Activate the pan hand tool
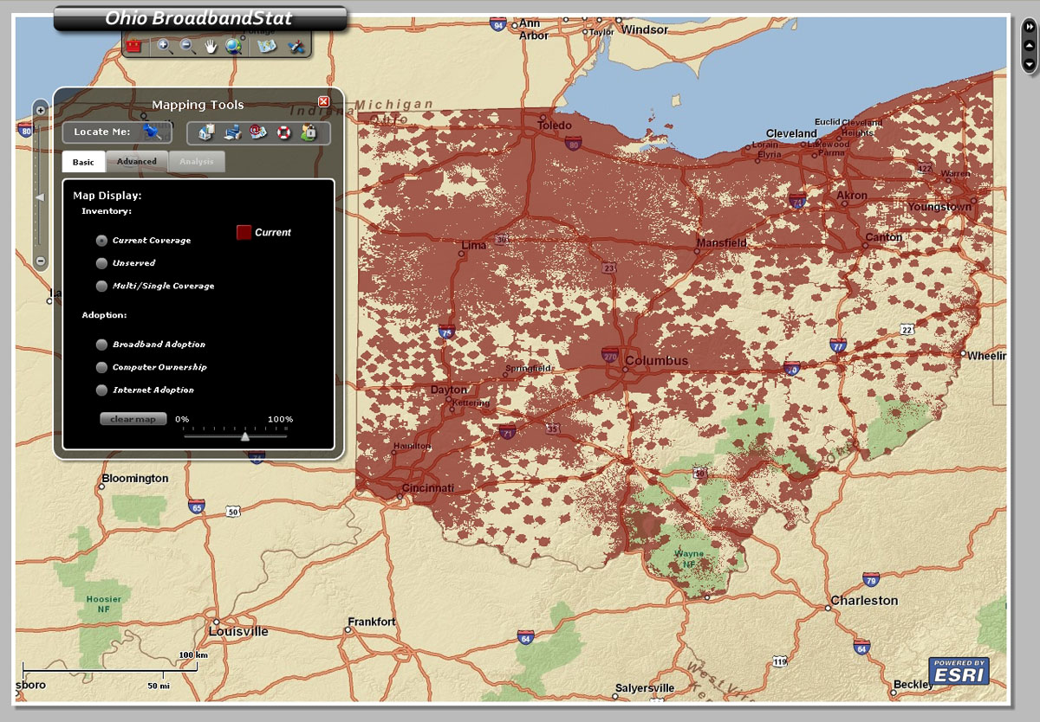Image resolution: width=1040 pixels, height=722 pixels. (211, 46)
